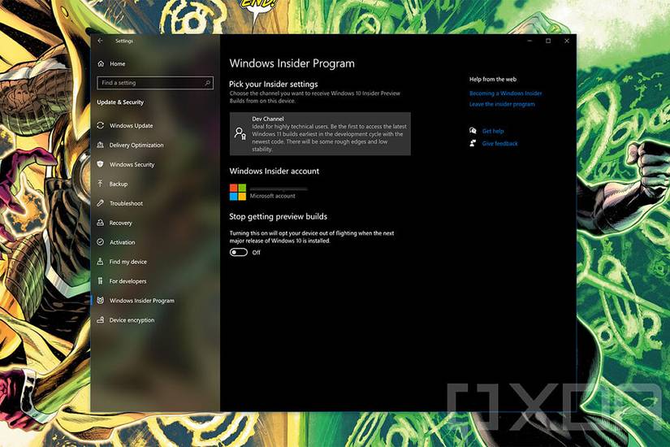Click the search magnifier icon in Find a setting

point(208,83)
